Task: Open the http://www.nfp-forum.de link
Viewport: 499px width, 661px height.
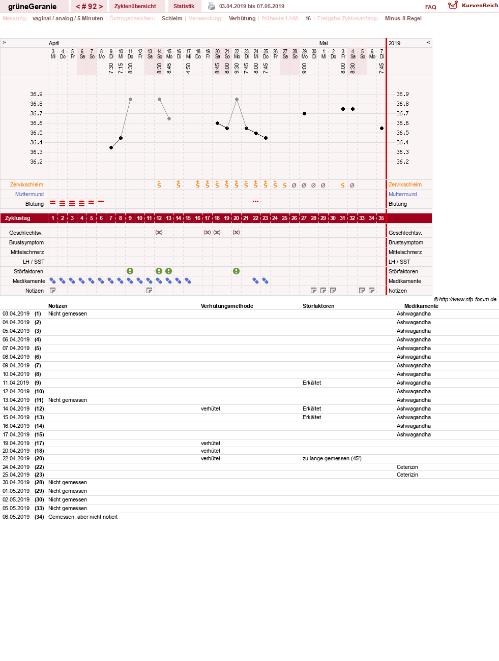Action: pyautogui.click(x=467, y=299)
